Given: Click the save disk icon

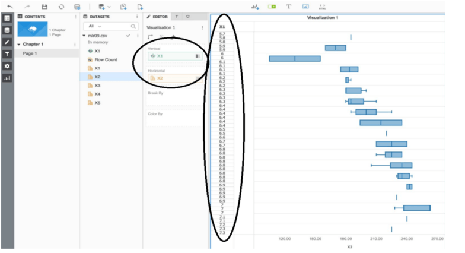Looking at the screenshot, I should click(44, 6).
